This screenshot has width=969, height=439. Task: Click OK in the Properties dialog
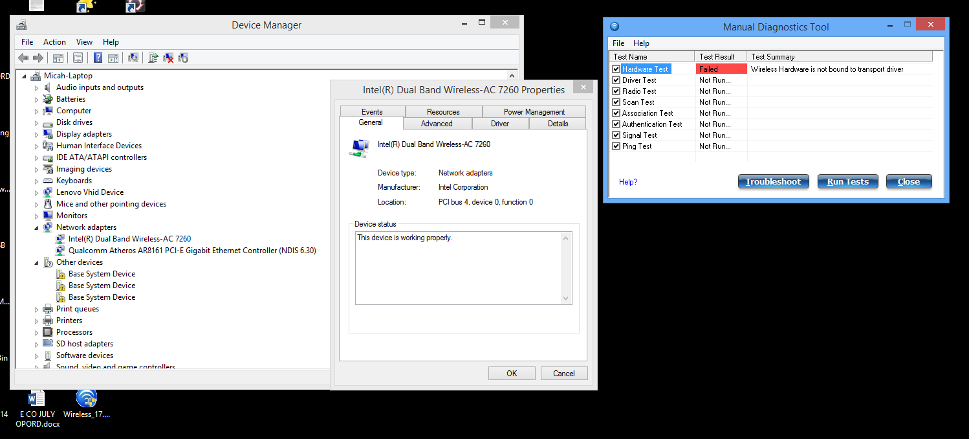512,374
